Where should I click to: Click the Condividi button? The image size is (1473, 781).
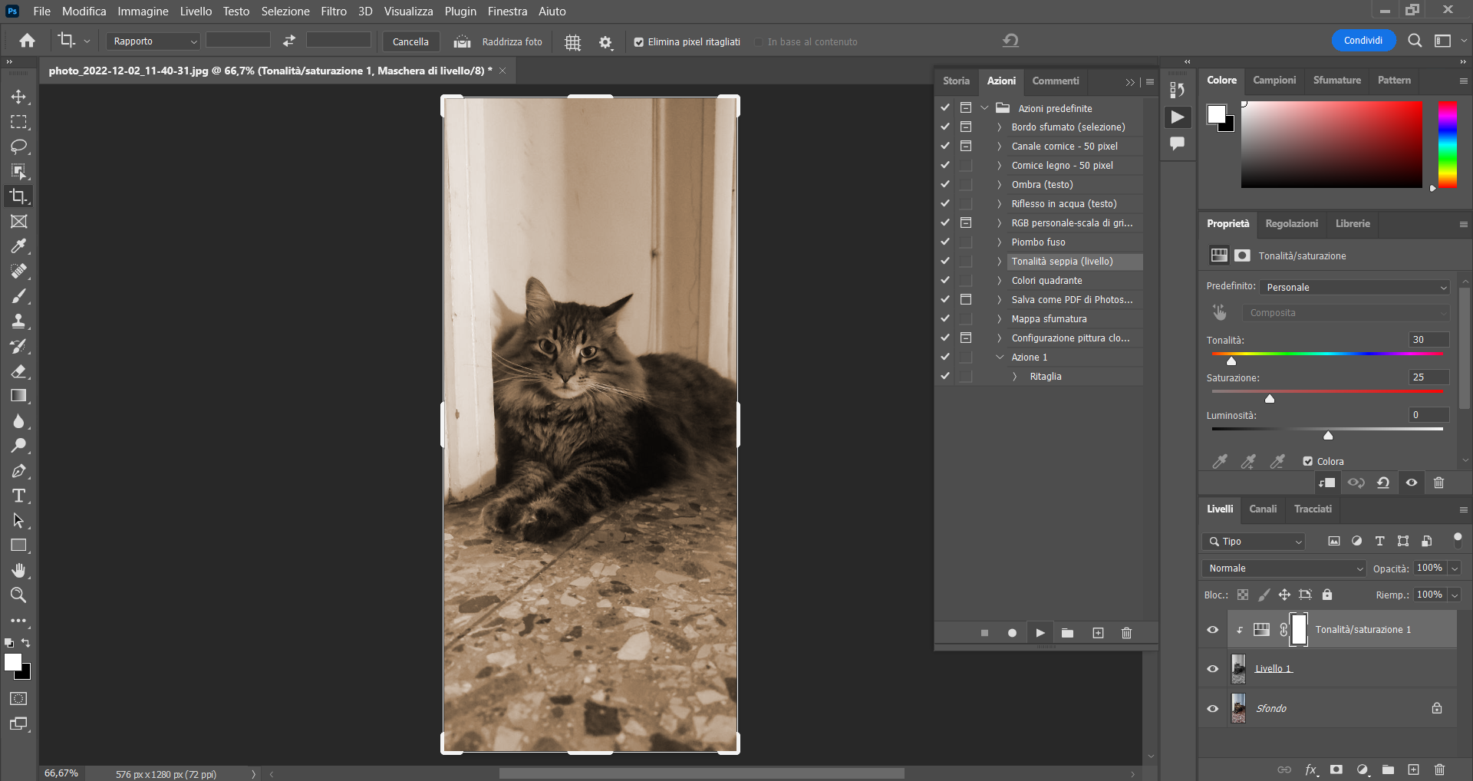tap(1363, 40)
